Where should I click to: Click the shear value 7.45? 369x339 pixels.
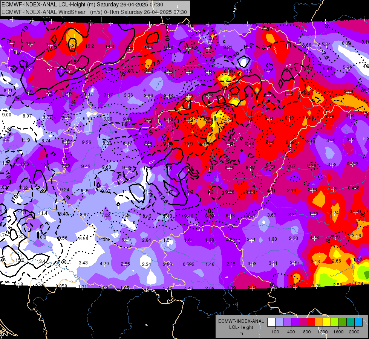(126, 216)
